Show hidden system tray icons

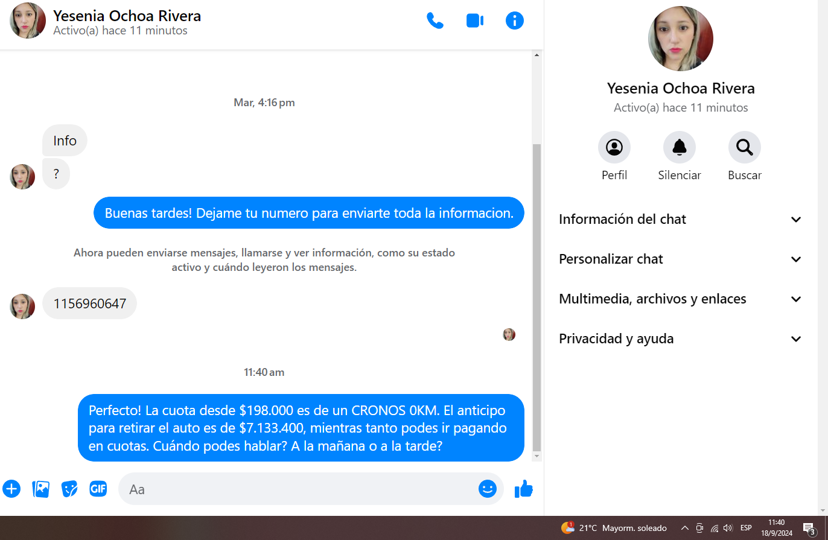click(x=684, y=528)
